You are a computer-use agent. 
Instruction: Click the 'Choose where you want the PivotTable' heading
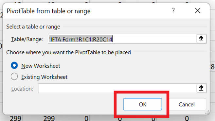69,52
